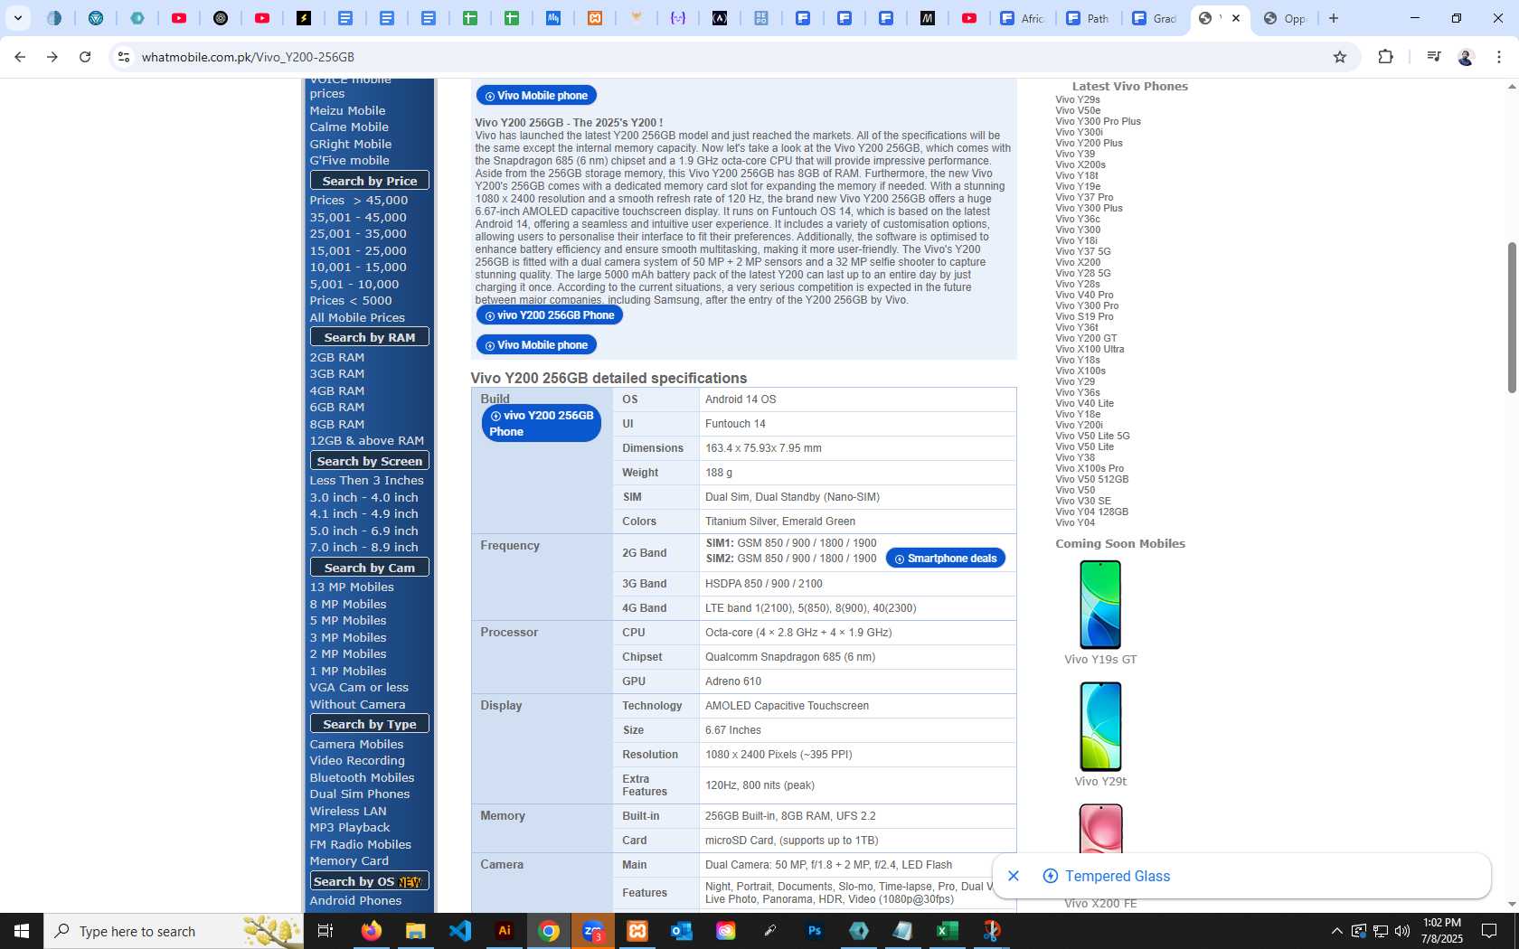View site information icon in address bar

124,57
